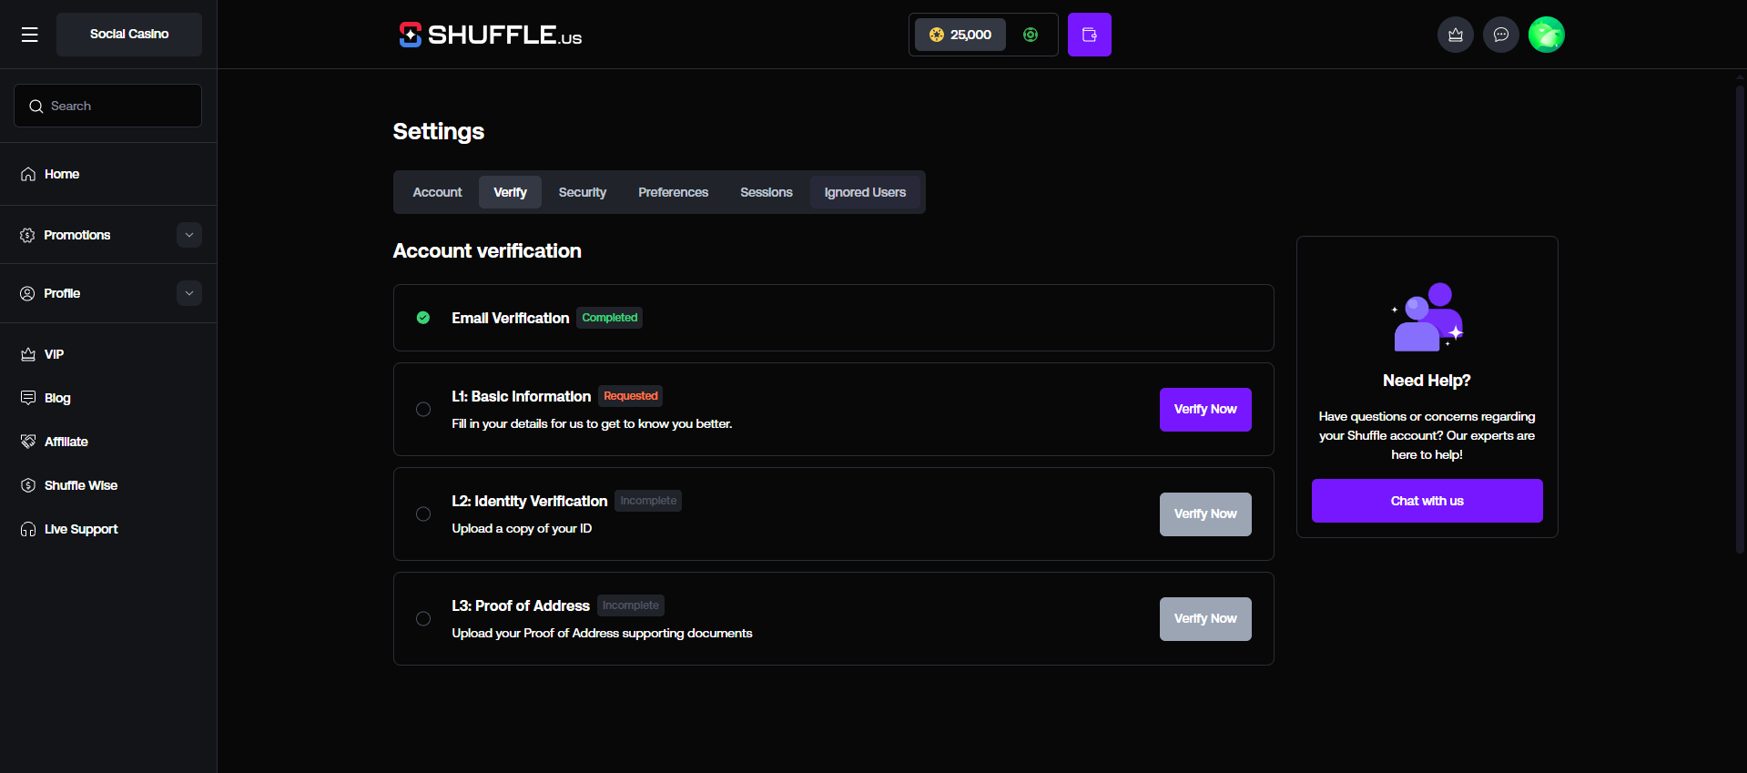Click the Profile person icon
This screenshot has width=1747, height=773.
[27, 293]
